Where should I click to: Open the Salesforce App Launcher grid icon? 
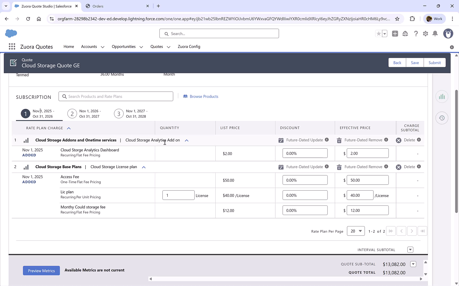click(12, 46)
